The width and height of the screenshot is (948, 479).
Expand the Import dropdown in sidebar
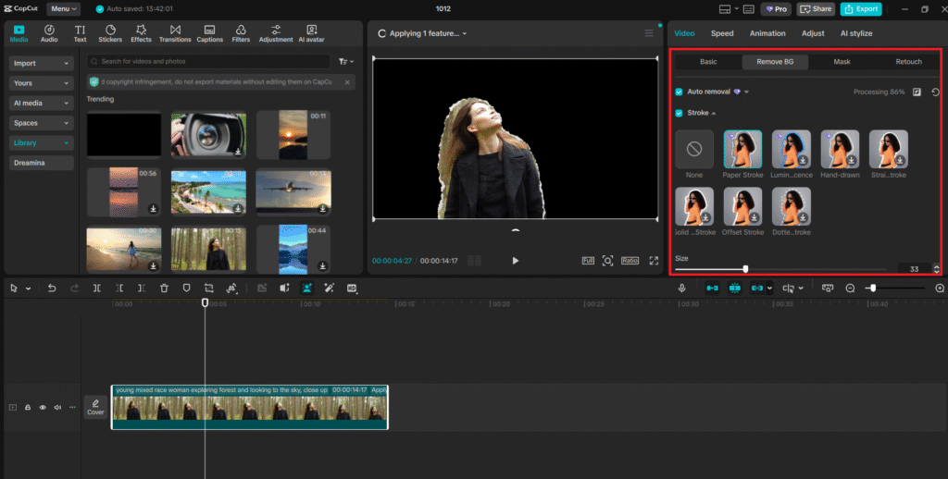(x=41, y=64)
